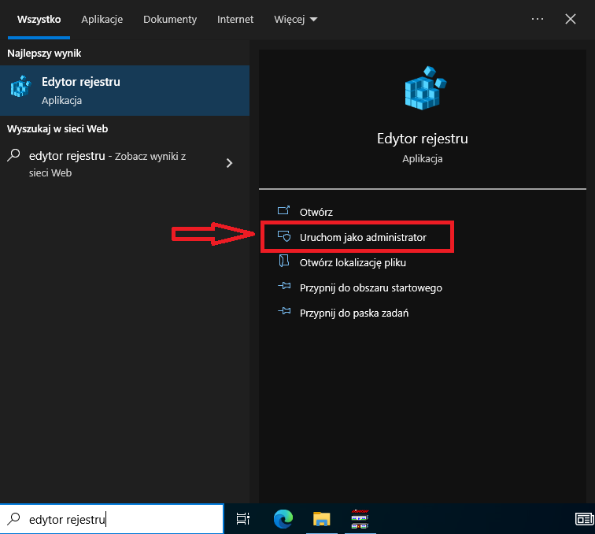Switch to the Aplikacje tab
This screenshot has width=595, height=534.
click(102, 19)
